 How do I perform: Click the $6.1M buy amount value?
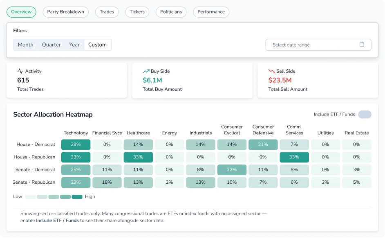click(x=152, y=80)
